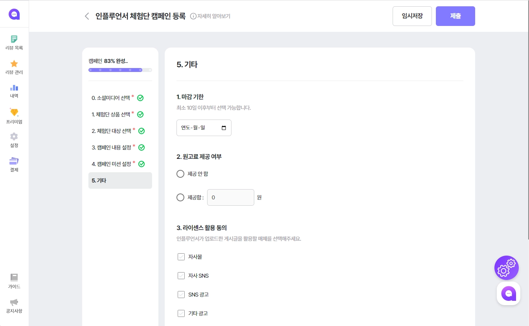The image size is (529, 326).
Task: Click the 제출 submit button
Action: pos(456,16)
